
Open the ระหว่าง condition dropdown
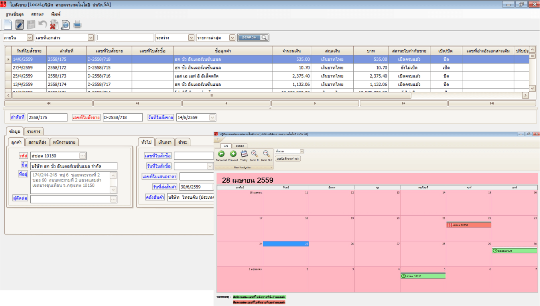click(191, 38)
